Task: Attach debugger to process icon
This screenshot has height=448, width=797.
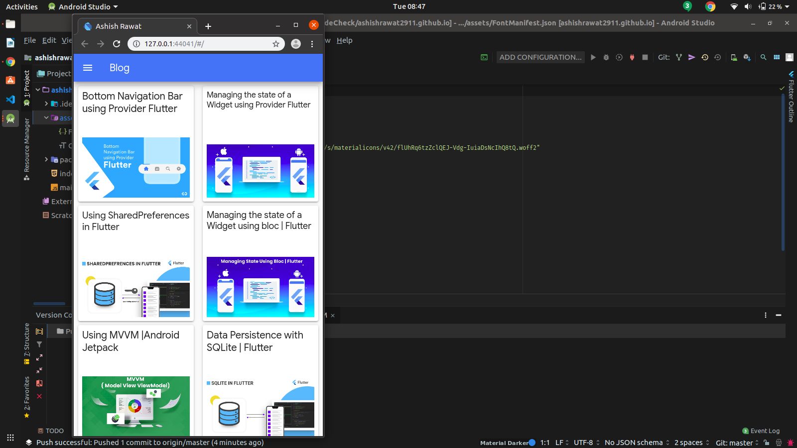Action: (x=632, y=57)
